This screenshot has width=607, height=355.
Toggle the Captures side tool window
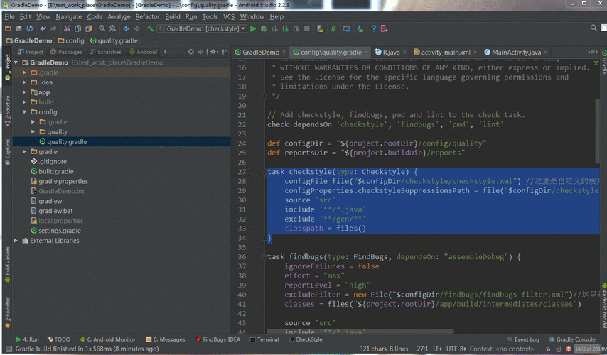click(7, 152)
